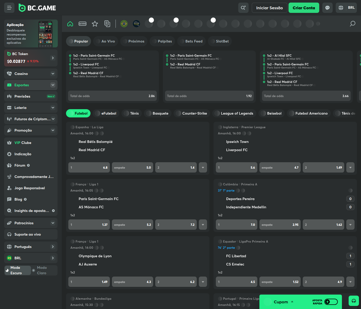Screen dimensions: 361x309
Task: Click the Cassino sidebar icon
Action: [9, 74]
